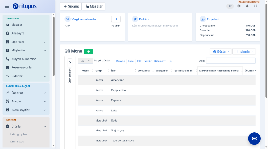Click the page vertical scrollbar
Screen dimensions: 268x149
tap(266, 50)
